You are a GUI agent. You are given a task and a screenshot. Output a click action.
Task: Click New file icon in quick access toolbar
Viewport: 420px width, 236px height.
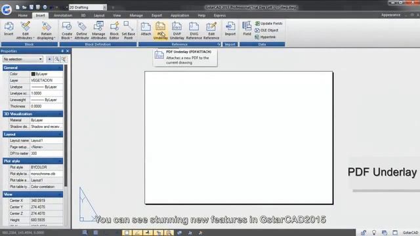pos(18,7)
